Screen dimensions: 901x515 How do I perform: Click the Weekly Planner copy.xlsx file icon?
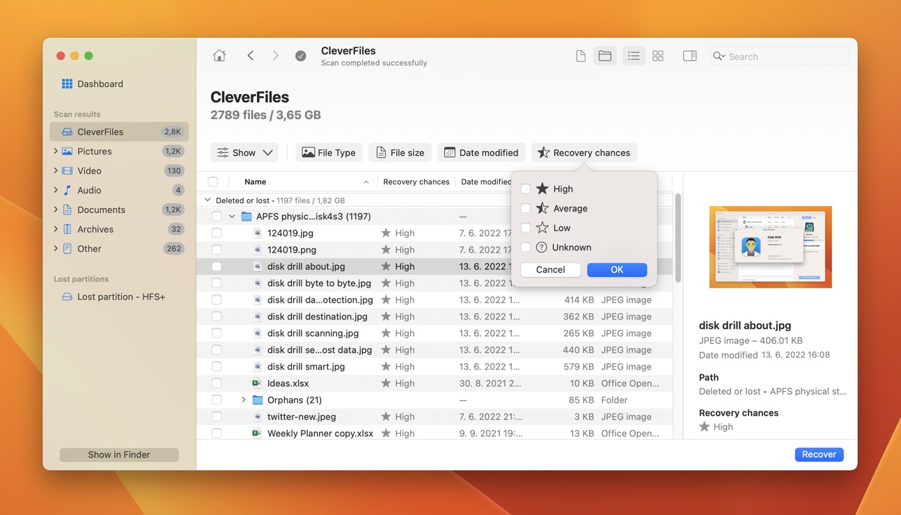pos(256,434)
